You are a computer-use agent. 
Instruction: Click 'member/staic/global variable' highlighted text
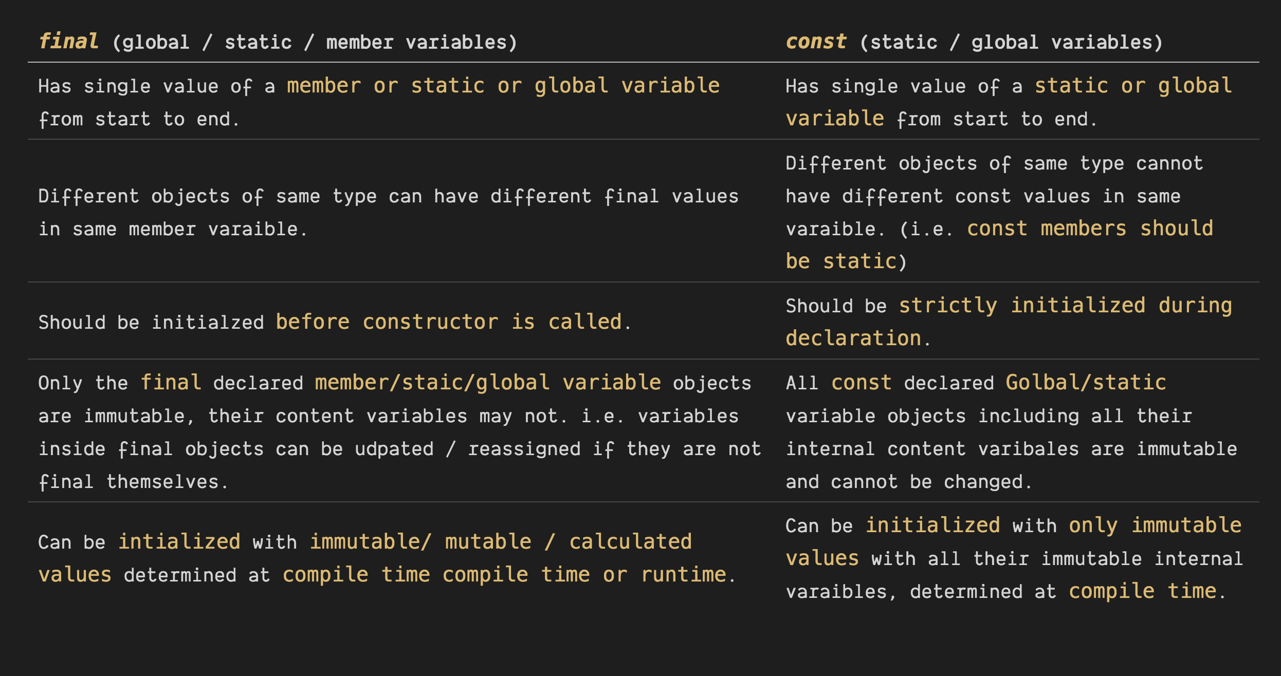point(487,383)
